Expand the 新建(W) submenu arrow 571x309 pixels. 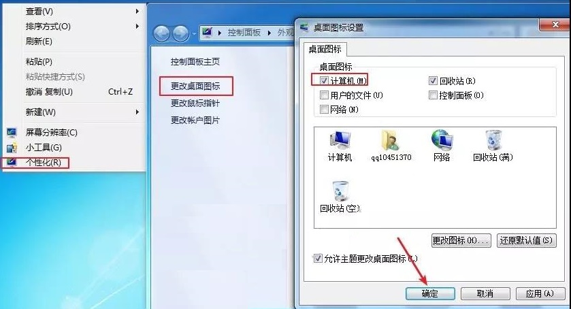137,112
